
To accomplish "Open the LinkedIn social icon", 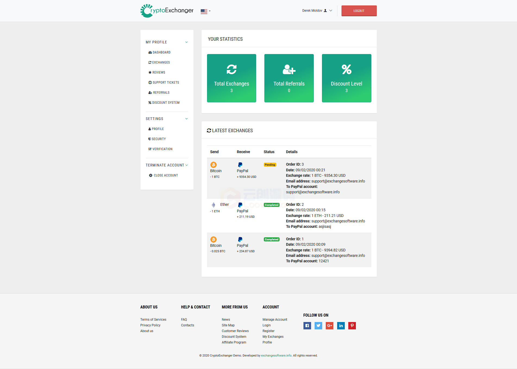I will coord(341,326).
